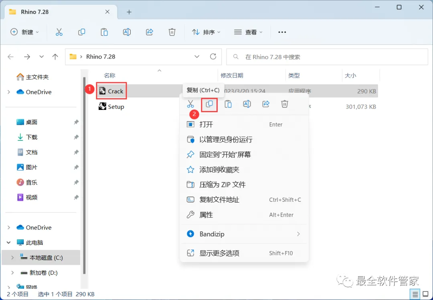
Task: Select 本地磁盘 (C:) in the sidebar
Action: pyautogui.click(x=41, y=257)
